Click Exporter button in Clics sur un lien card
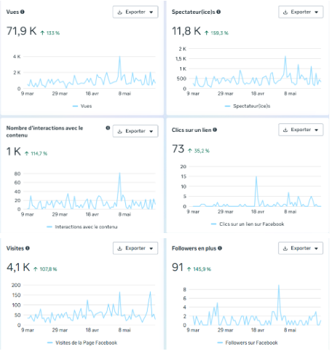The height and width of the screenshot is (354, 332). pos(301,130)
